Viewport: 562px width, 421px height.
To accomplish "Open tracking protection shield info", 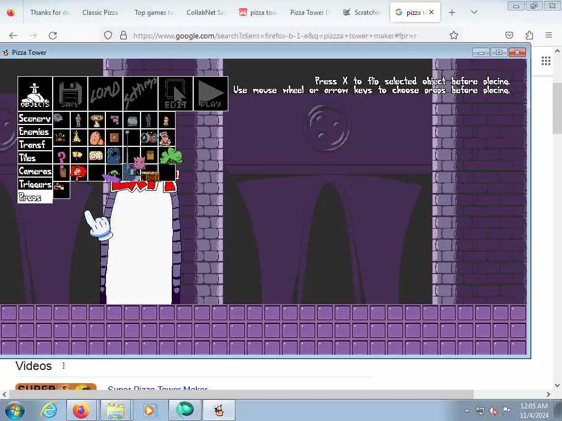I will point(108,36).
